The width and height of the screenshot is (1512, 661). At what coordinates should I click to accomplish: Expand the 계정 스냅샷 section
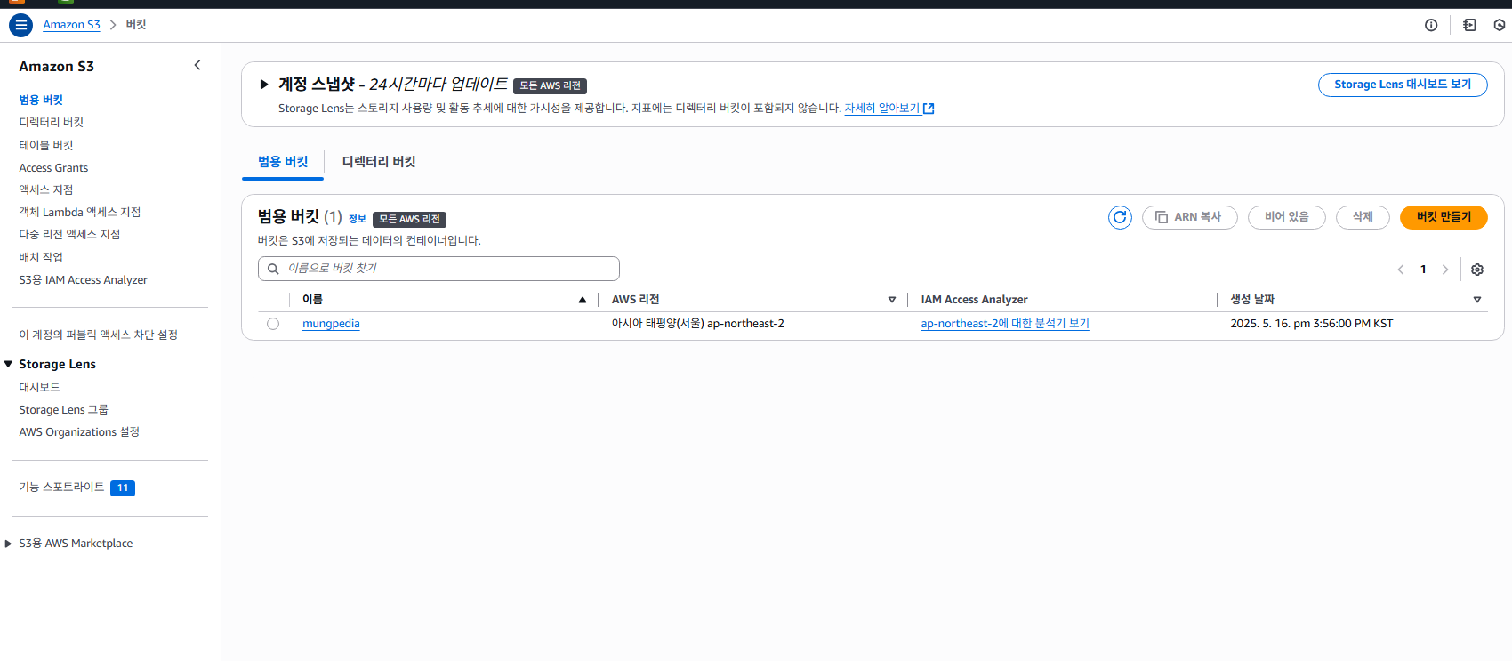coord(264,85)
